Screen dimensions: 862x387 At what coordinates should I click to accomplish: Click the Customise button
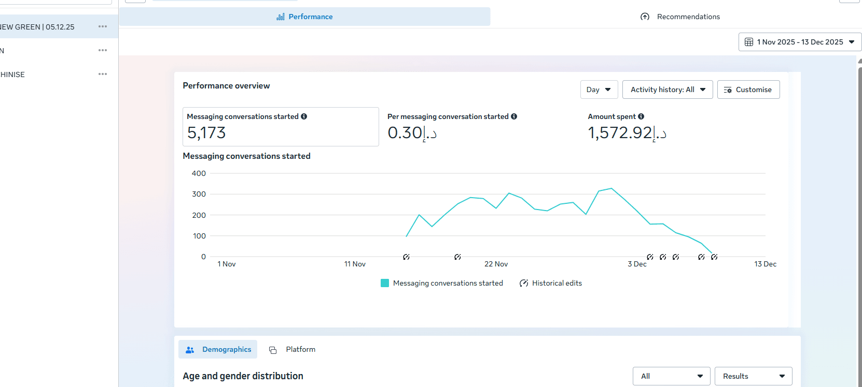pyautogui.click(x=748, y=90)
